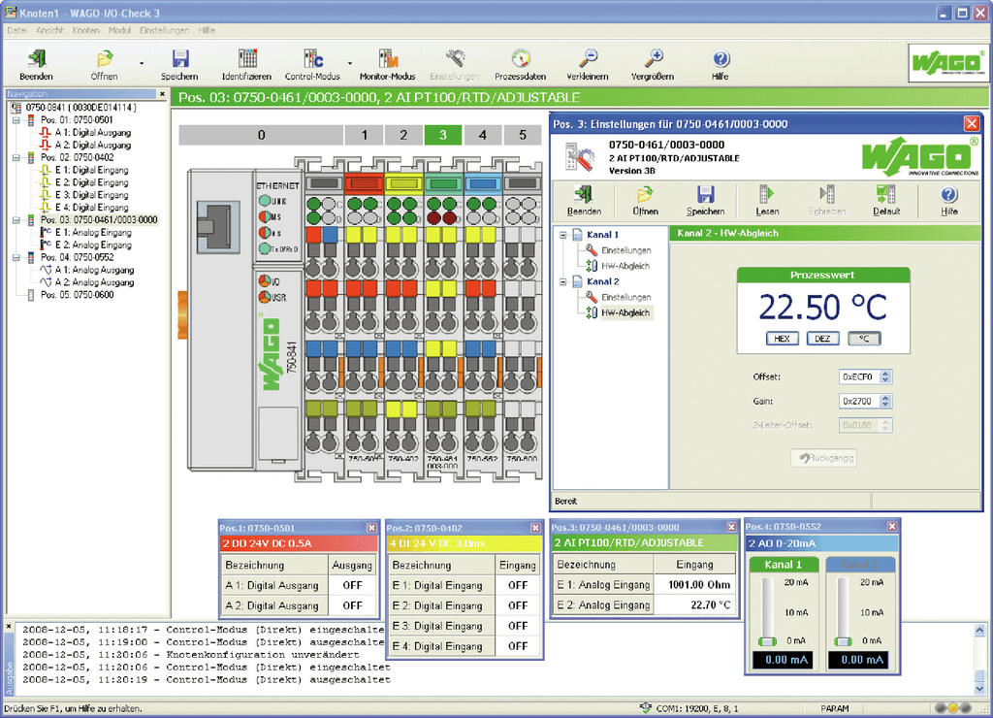Open dropdown arrow next to Öffnen

pyautogui.click(x=142, y=64)
